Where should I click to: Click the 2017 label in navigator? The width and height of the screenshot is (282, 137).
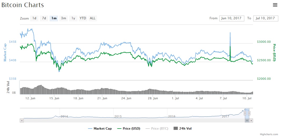tap(226, 116)
